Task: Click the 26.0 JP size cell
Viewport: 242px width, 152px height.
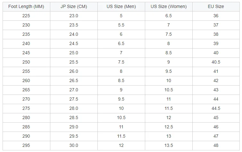Action: click(74, 72)
